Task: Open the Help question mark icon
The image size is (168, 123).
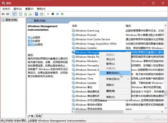Action: click(x=36, y=14)
